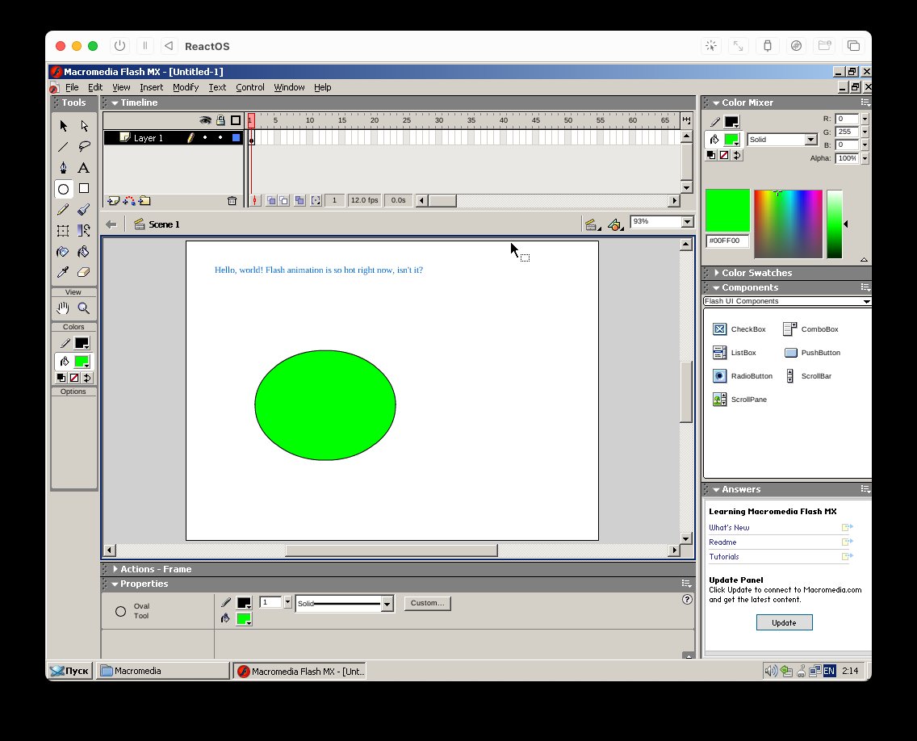Select the Subselection tool
This screenshot has height=741, width=917.
pos(84,126)
